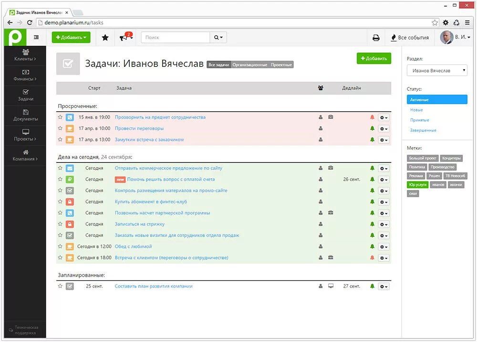Star the task 'Записаться на стрижку'
Viewport: 477px width, 342px height.
(x=60, y=224)
